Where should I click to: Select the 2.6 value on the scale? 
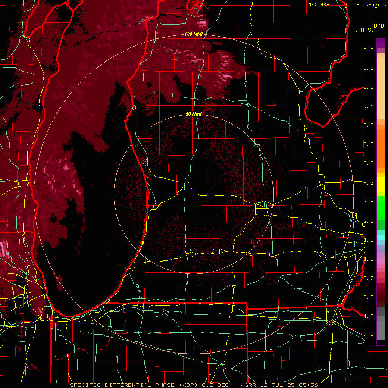point(369,221)
